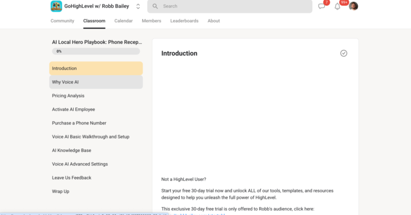This screenshot has height=215, width=411.
Task: Click the "Not a HighLevel User?" text
Action: tap(184, 179)
